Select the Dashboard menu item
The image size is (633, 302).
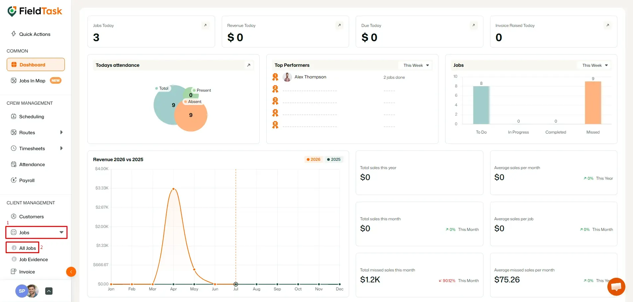pyautogui.click(x=36, y=64)
